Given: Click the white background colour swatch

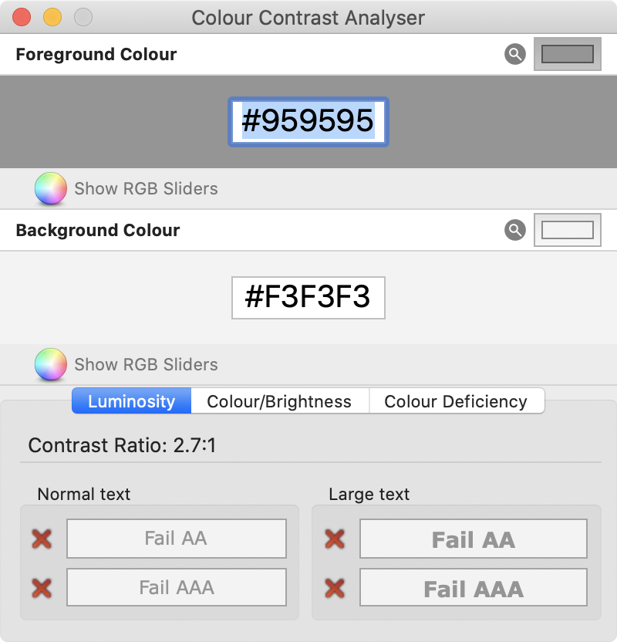Looking at the screenshot, I should [567, 230].
